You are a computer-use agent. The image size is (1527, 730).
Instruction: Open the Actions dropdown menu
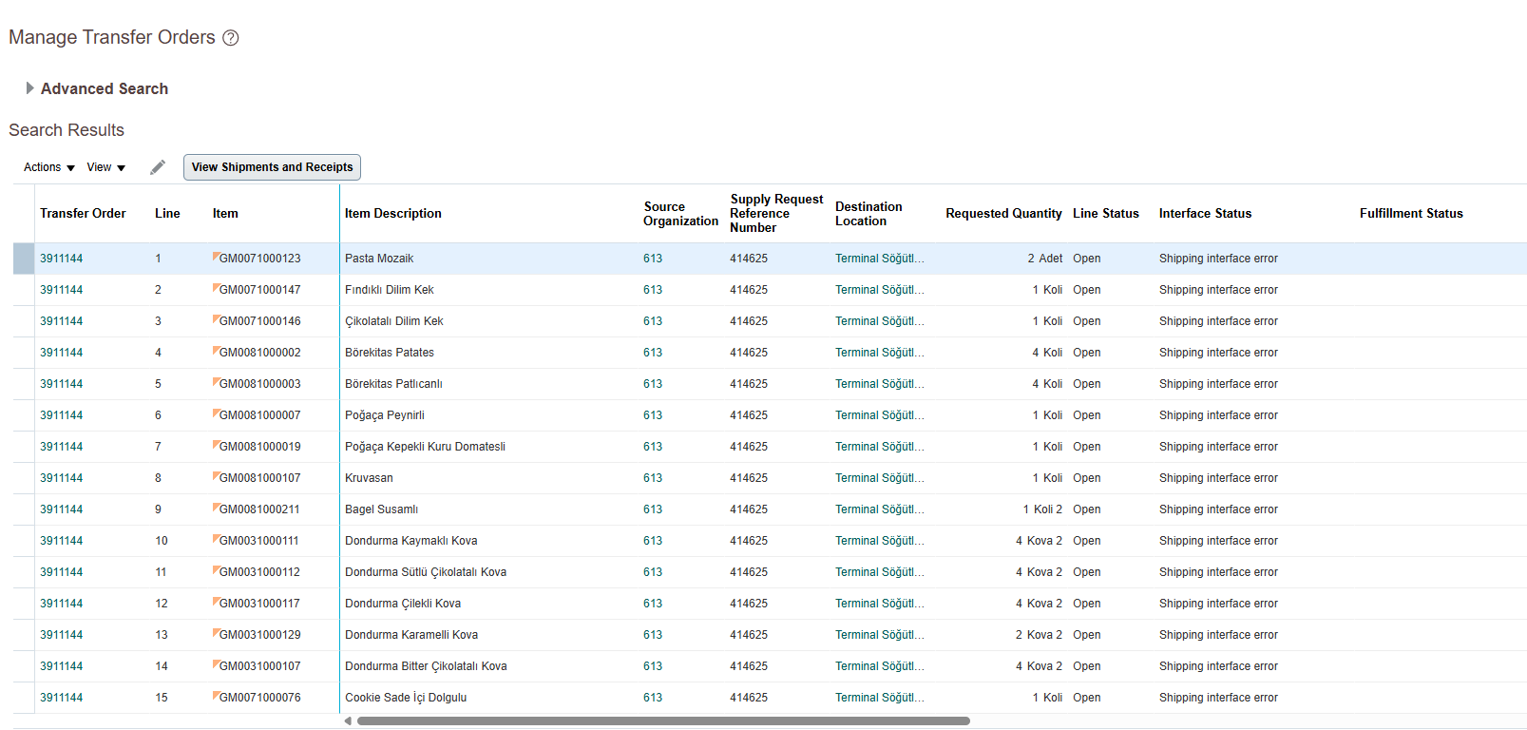(x=49, y=167)
